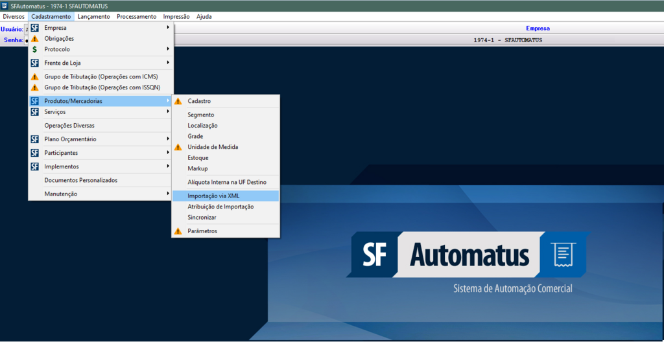Click the dollar icon beside Protocolo

tap(35, 49)
